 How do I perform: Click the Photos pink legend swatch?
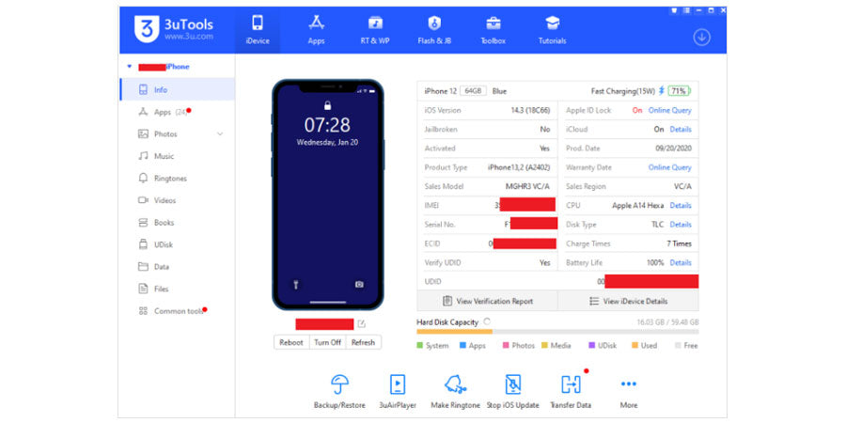pos(506,345)
